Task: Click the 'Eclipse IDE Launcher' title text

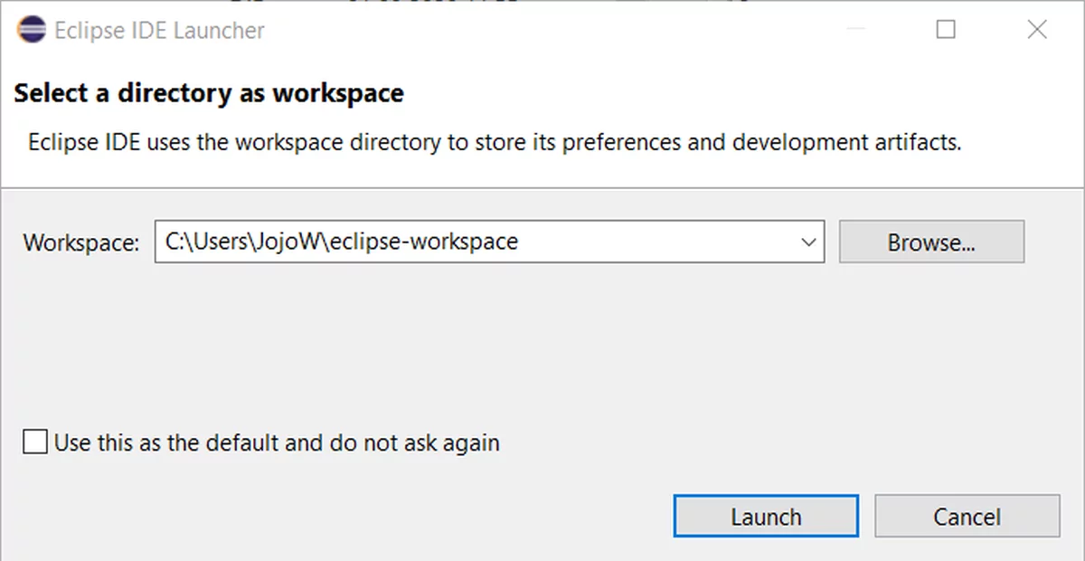Action: pyautogui.click(x=159, y=31)
